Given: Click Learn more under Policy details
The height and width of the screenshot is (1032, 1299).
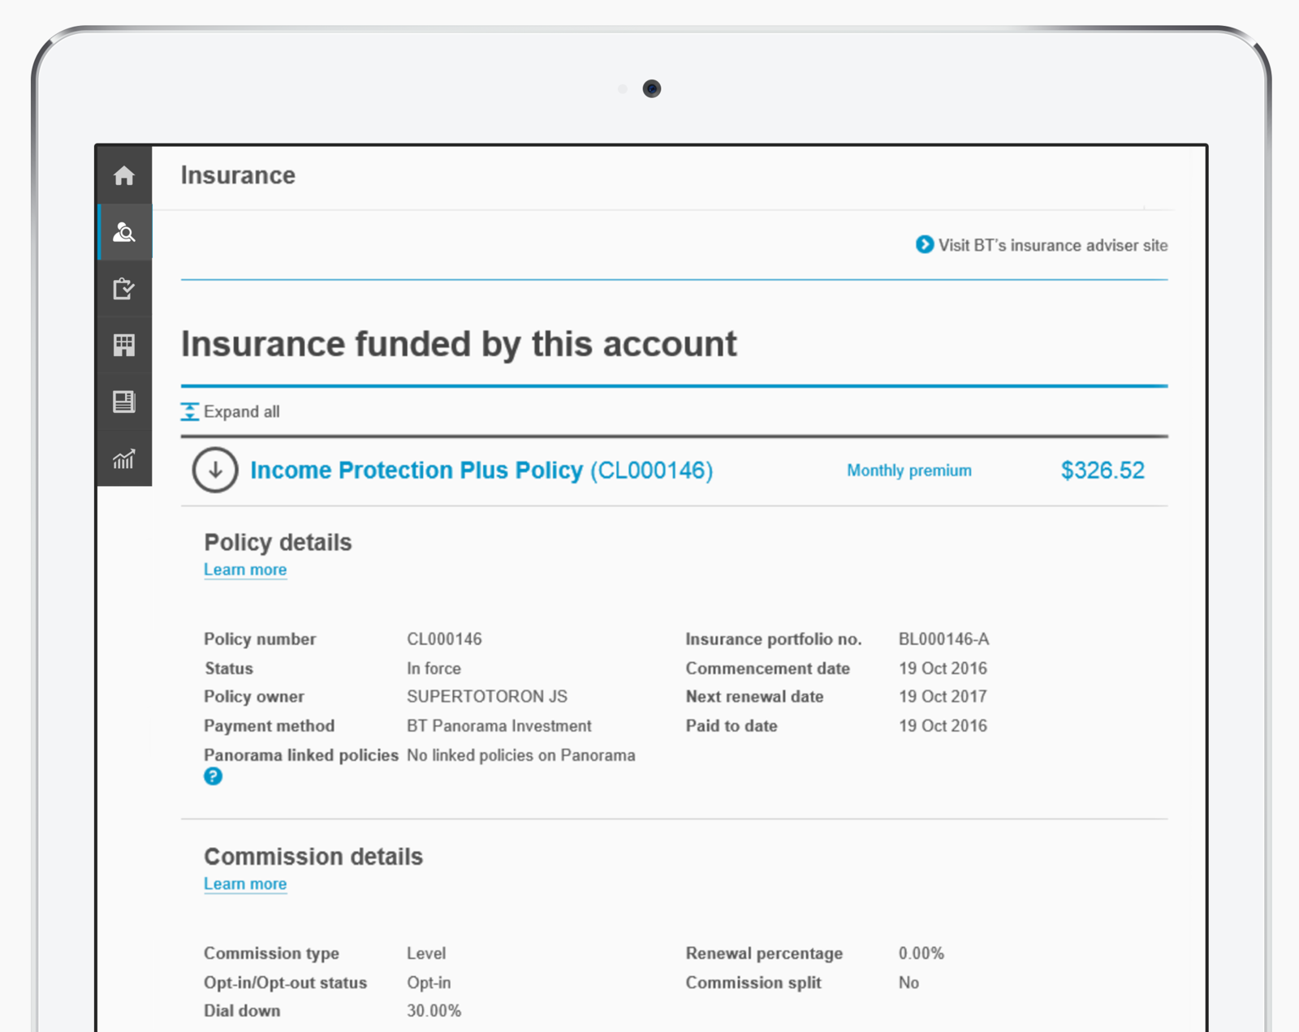Looking at the screenshot, I should (245, 570).
